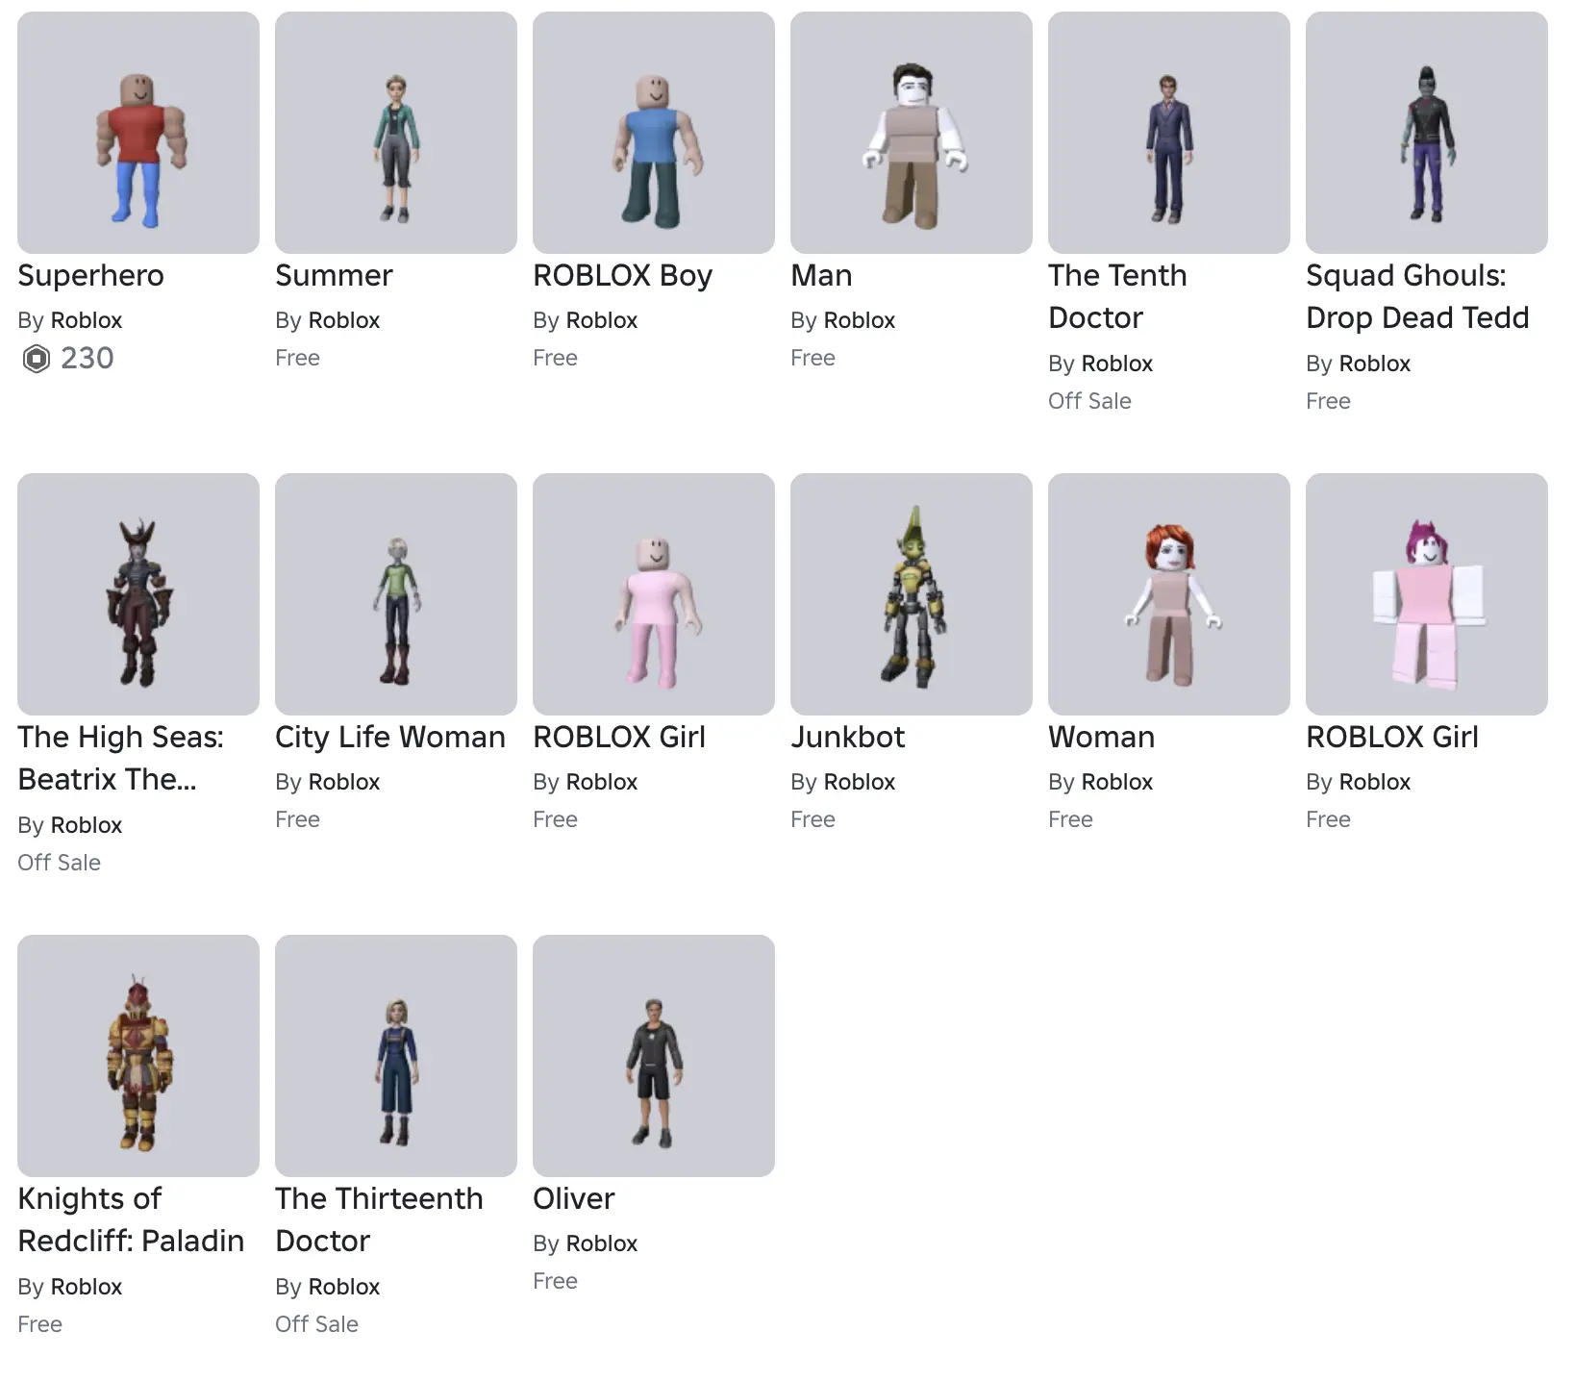The height and width of the screenshot is (1381, 1575).
Task: Open the Oliver avatar thumbnail
Action: (x=654, y=1056)
